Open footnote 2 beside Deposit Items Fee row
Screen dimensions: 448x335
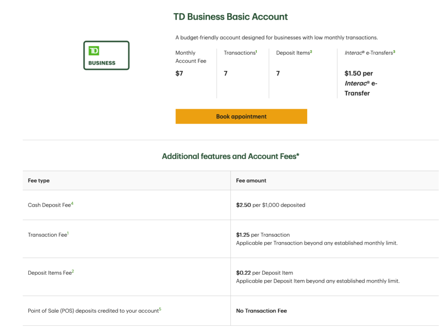pos(73,271)
